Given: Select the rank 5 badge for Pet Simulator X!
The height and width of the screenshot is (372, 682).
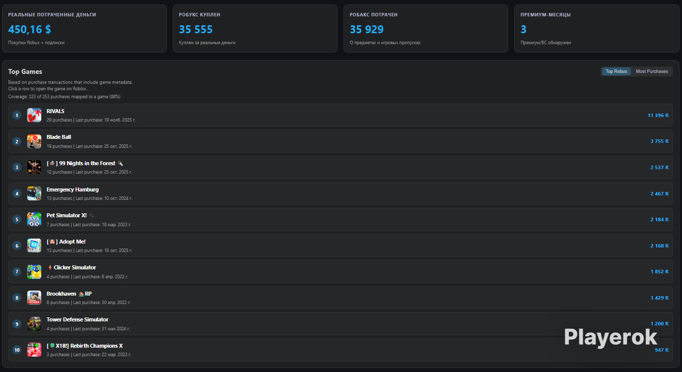Looking at the screenshot, I should point(17,219).
